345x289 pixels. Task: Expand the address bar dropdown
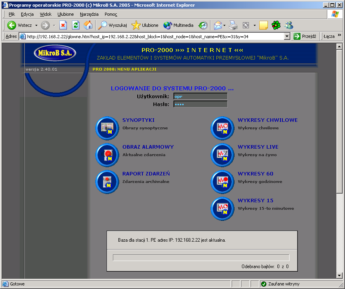tap(287, 36)
